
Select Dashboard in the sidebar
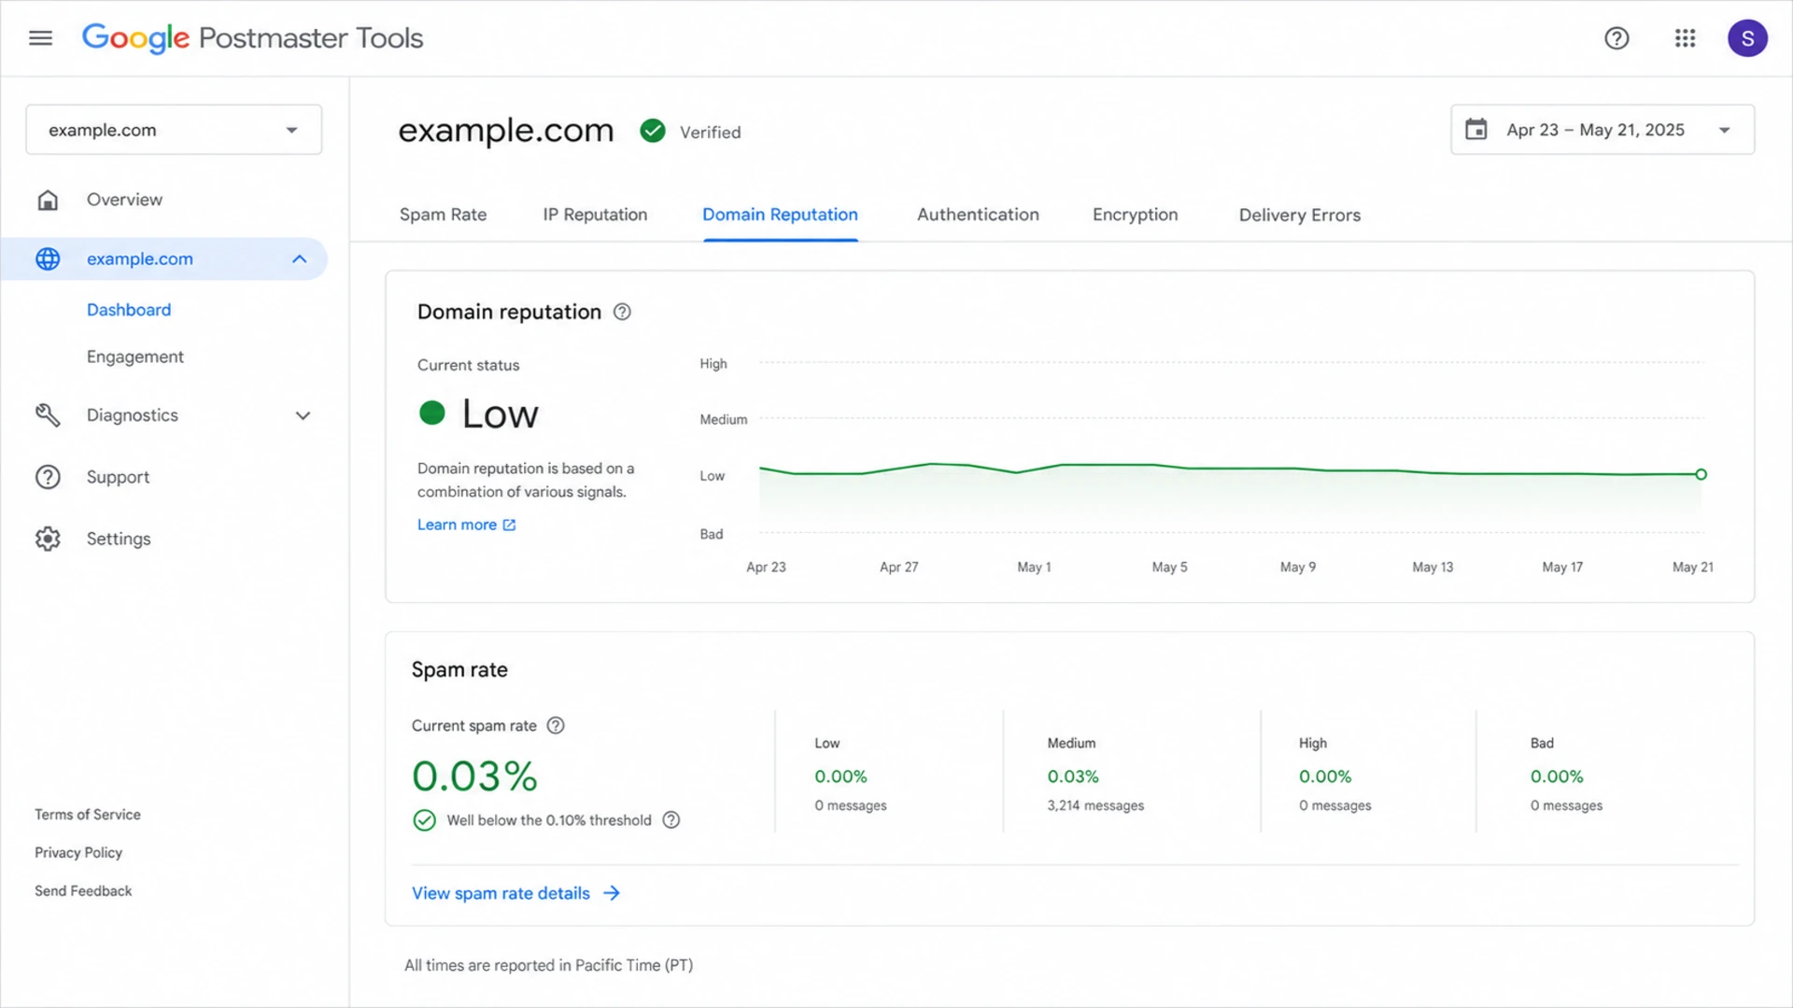(129, 310)
